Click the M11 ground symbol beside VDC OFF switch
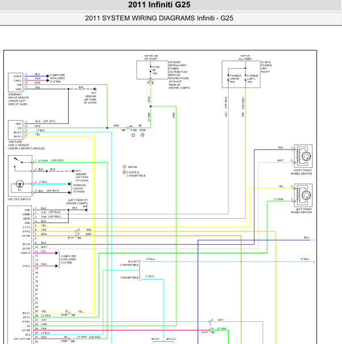This screenshot has width=342, height=344. tap(73, 171)
